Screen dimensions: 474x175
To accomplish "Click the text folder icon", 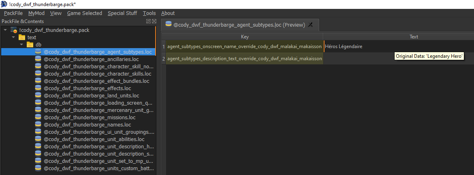I will point(22,38).
